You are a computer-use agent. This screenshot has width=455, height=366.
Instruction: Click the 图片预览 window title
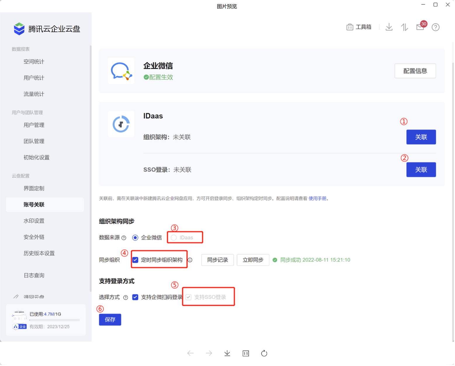tap(227, 6)
